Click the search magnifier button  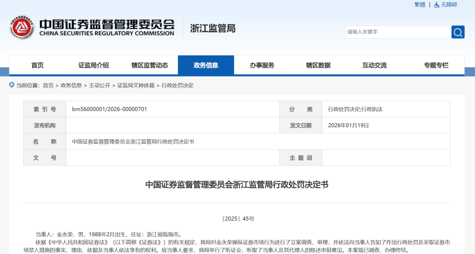tap(458, 32)
